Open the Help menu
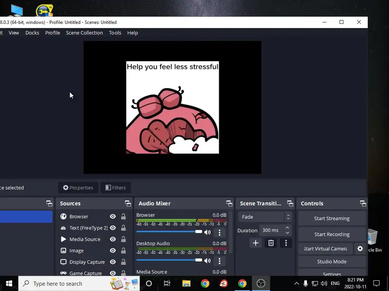389x291 pixels. tap(133, 33)
